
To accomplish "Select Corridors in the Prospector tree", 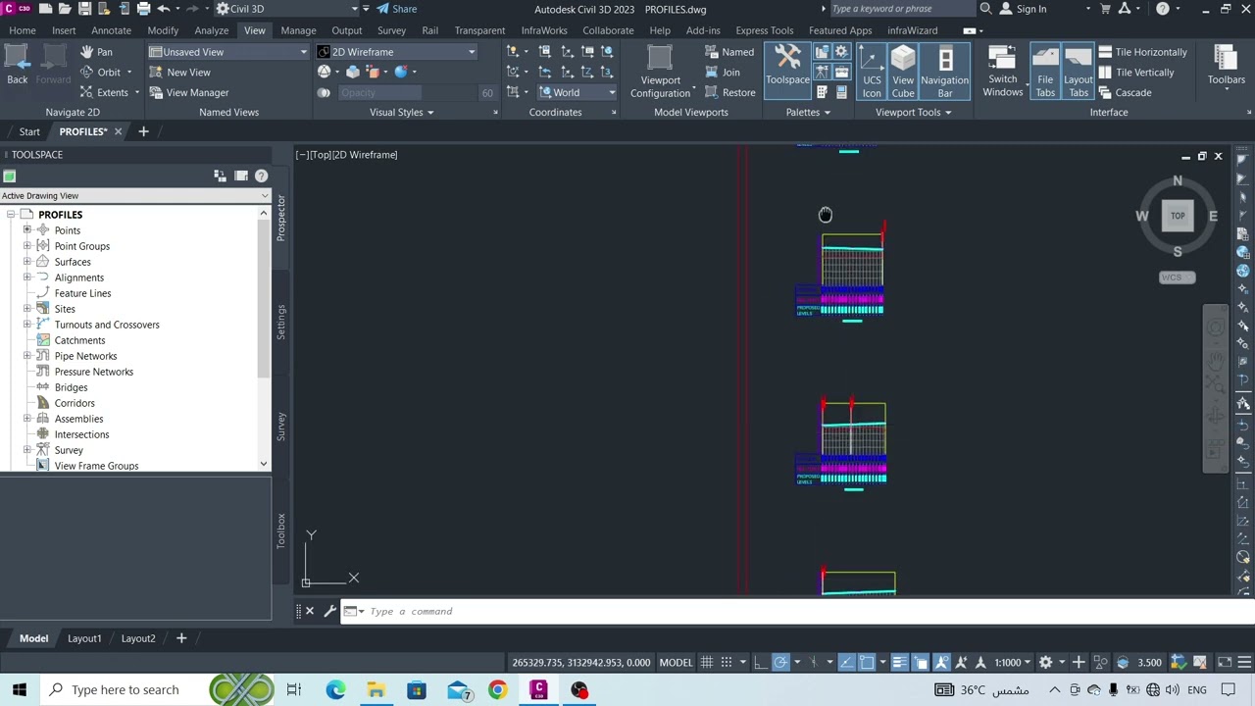I will 75,403.
